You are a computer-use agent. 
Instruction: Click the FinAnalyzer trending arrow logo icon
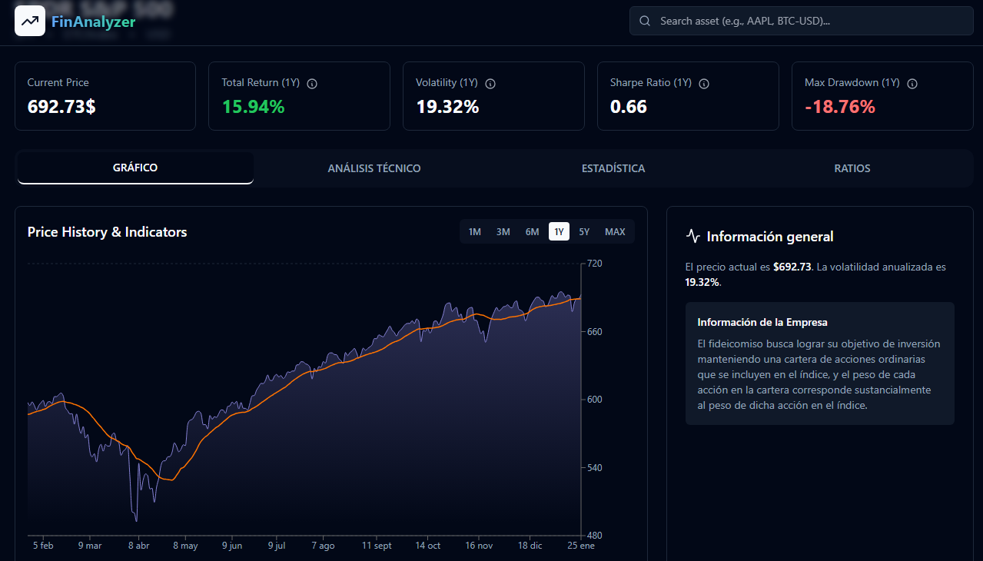[x=30, y=22]
